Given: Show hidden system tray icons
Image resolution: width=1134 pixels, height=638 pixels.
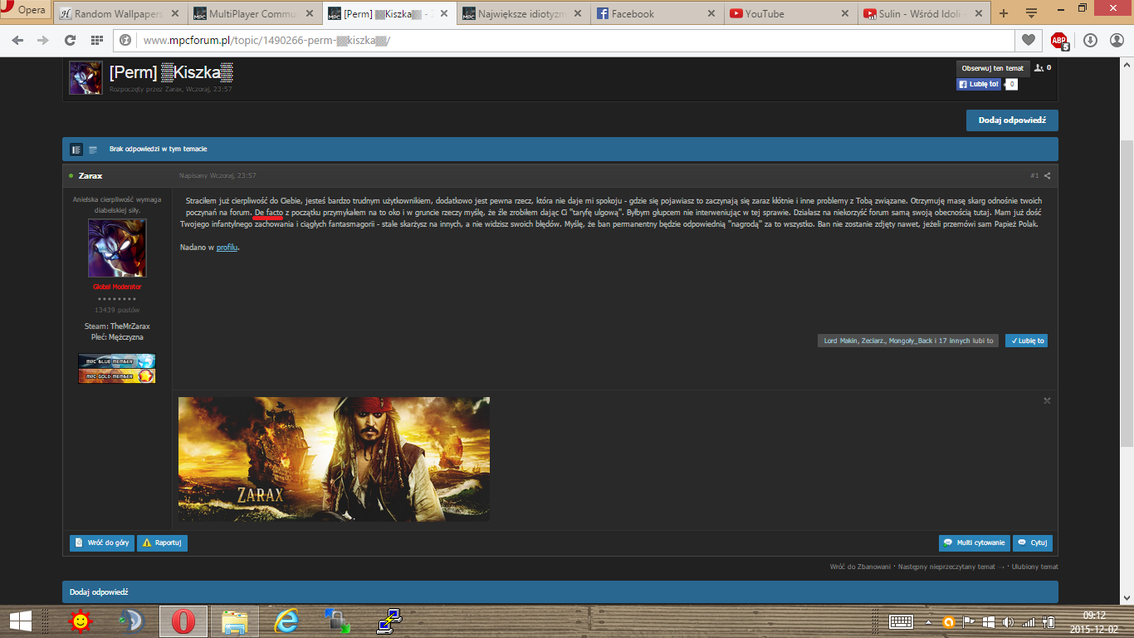Looking at the screenshot, I should point(928,621).
